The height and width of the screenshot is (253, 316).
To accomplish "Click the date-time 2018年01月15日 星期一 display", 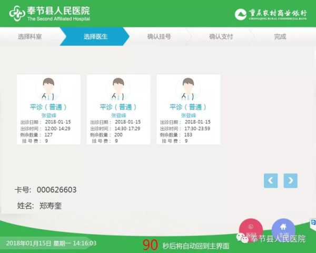I will pyautogui.click(x=51, y=243).
